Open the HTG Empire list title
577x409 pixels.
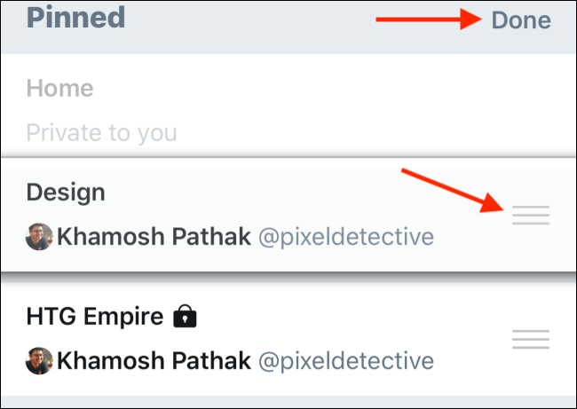[95, 317]
